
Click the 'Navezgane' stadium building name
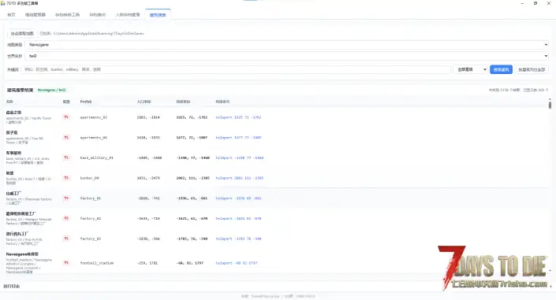pyautogui.click(x=22, y=254)
